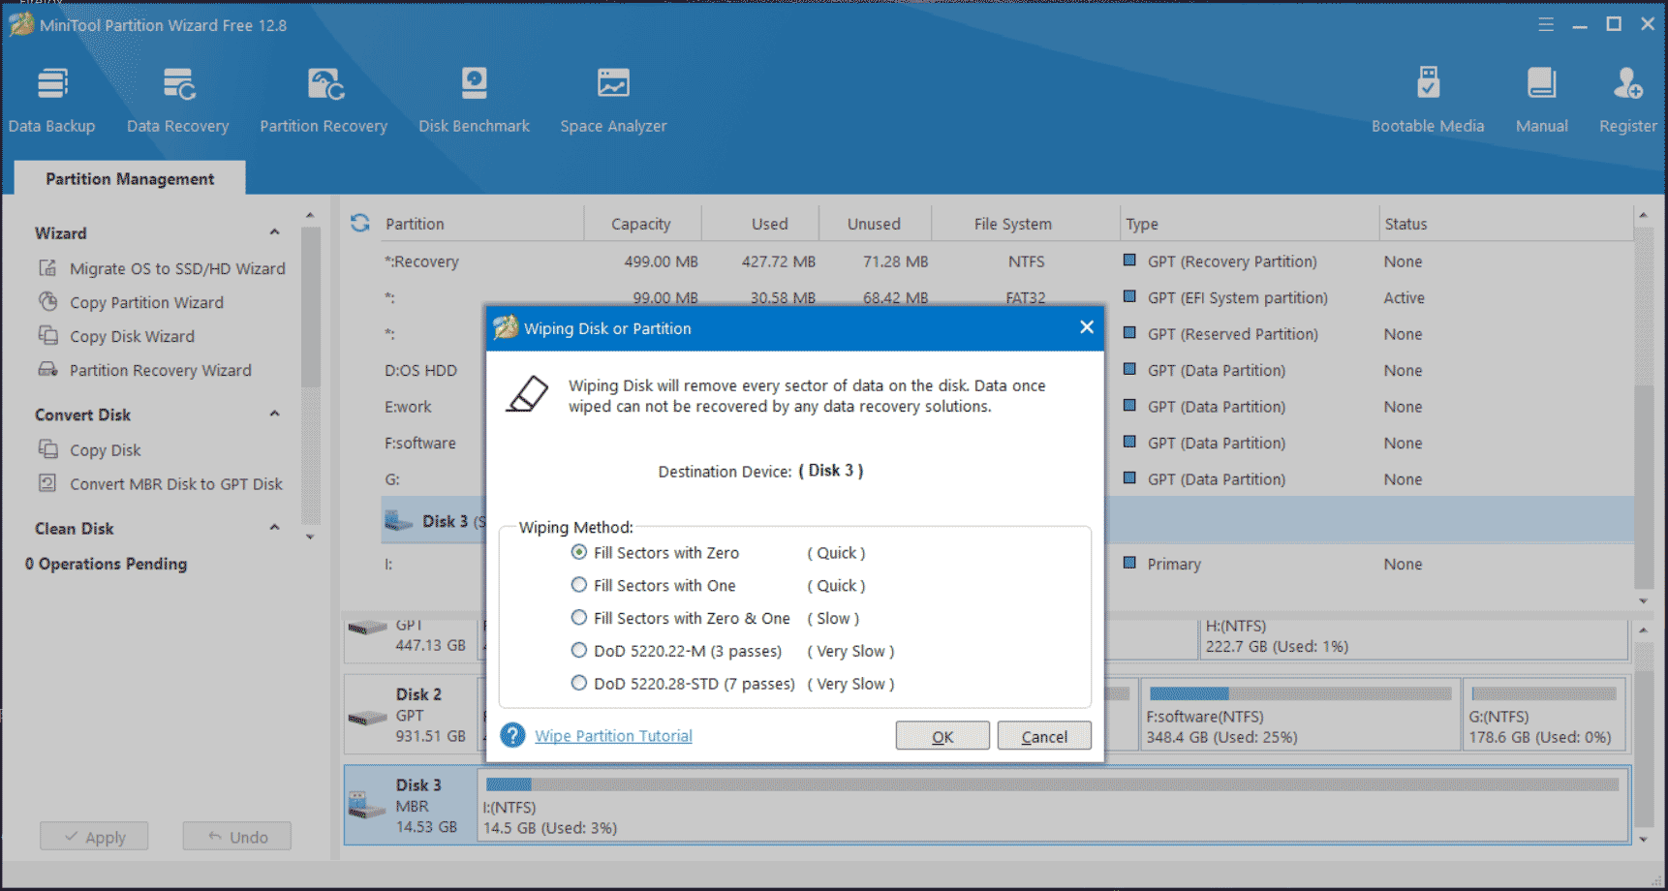Launch the Copy Disk Wizard
This screenshot has height=891, width=1668.
(116, 336)
